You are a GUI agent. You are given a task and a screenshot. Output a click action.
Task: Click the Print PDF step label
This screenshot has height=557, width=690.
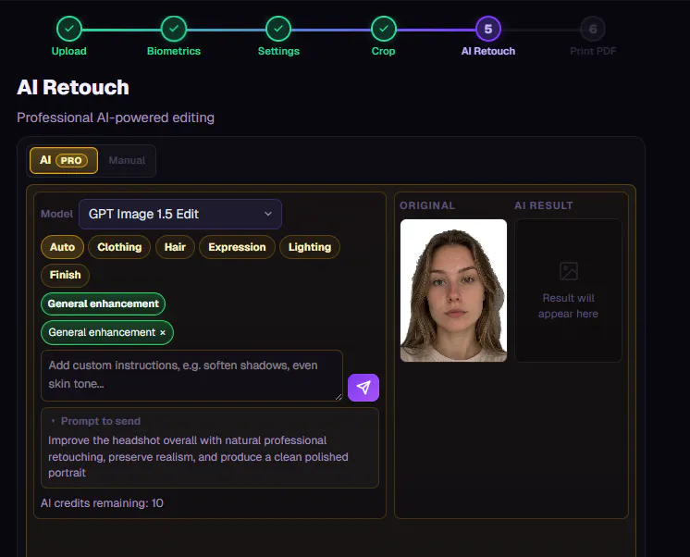[593, 51]
